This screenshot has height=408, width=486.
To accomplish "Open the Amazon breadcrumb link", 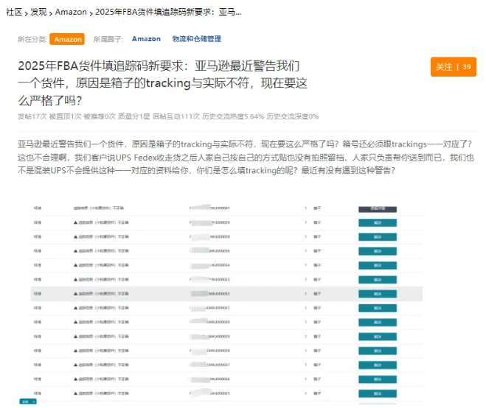I will click(x=71, y=12).
